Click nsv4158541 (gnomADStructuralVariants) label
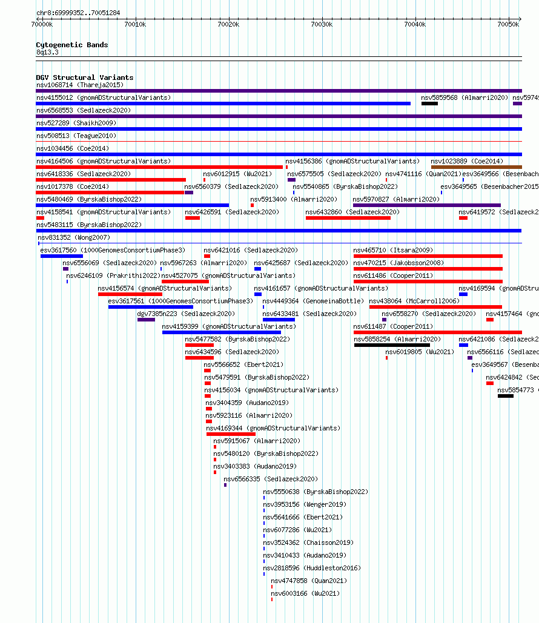Screen dimensions: 539x623 (104, 212)
